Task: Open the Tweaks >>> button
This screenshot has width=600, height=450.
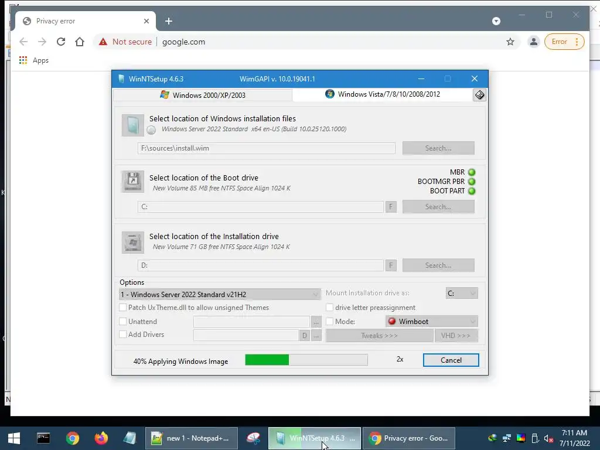Action: pyautogui.click(x=379, y=336)
